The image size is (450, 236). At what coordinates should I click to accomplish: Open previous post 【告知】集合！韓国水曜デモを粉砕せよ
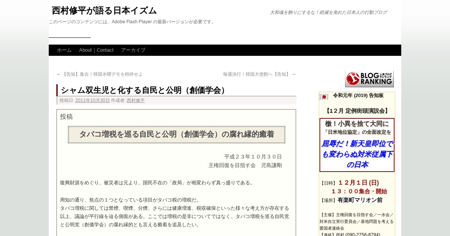pos(99,75)
